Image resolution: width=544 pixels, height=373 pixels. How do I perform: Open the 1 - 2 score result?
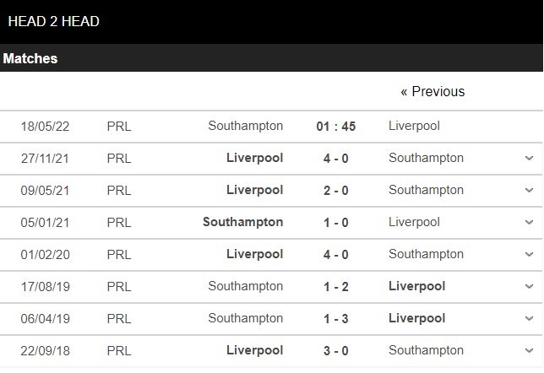click(x=335, y=286)
